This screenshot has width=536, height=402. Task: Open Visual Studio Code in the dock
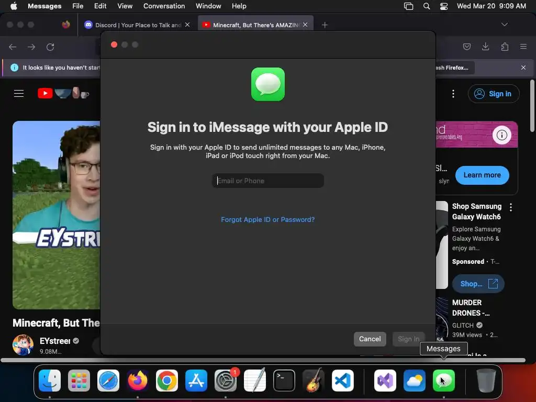tap(342, 381)
